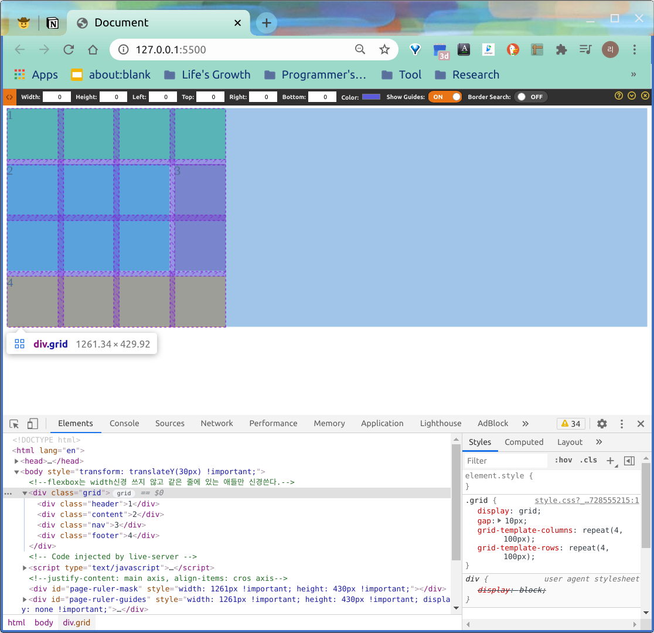Click Page Ruler dock position arrow icon

(x=632, y=96)
